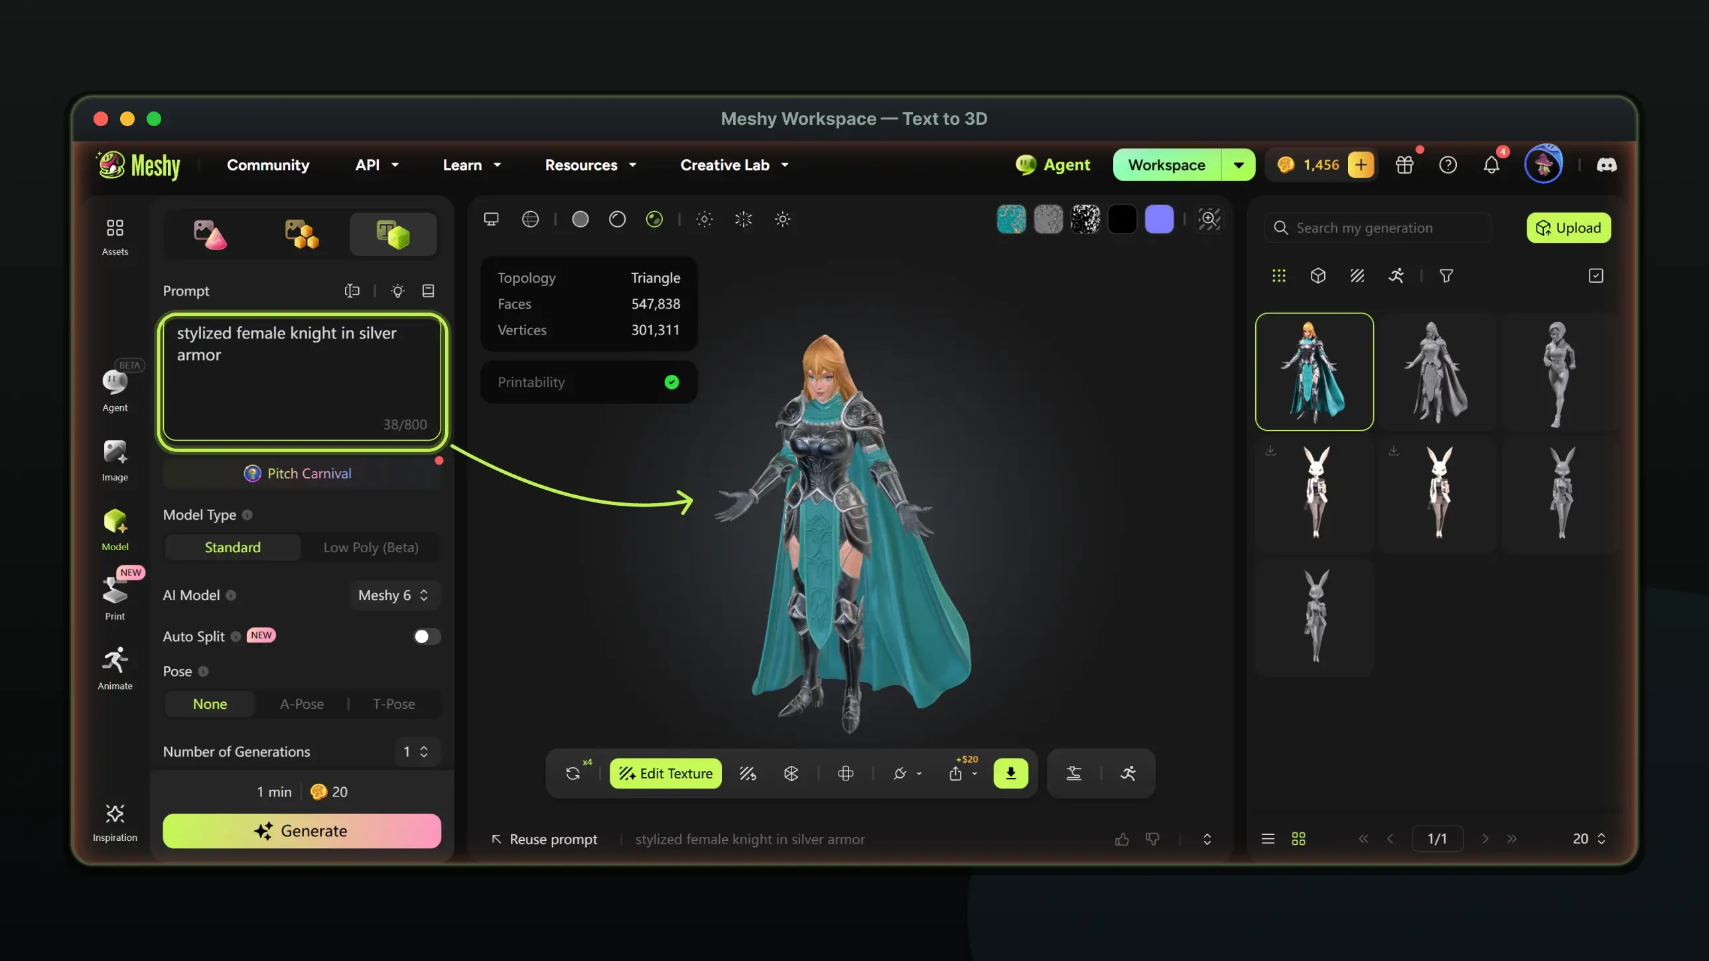Screen dimensions: 1709x961
Task: Open the Image sidebar tool
Action: 115,460
